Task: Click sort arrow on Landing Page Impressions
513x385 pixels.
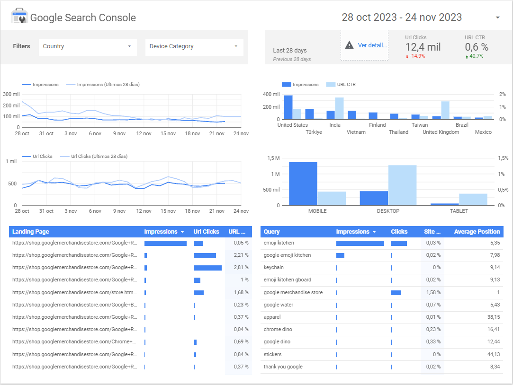Action: tap(182, 232)
